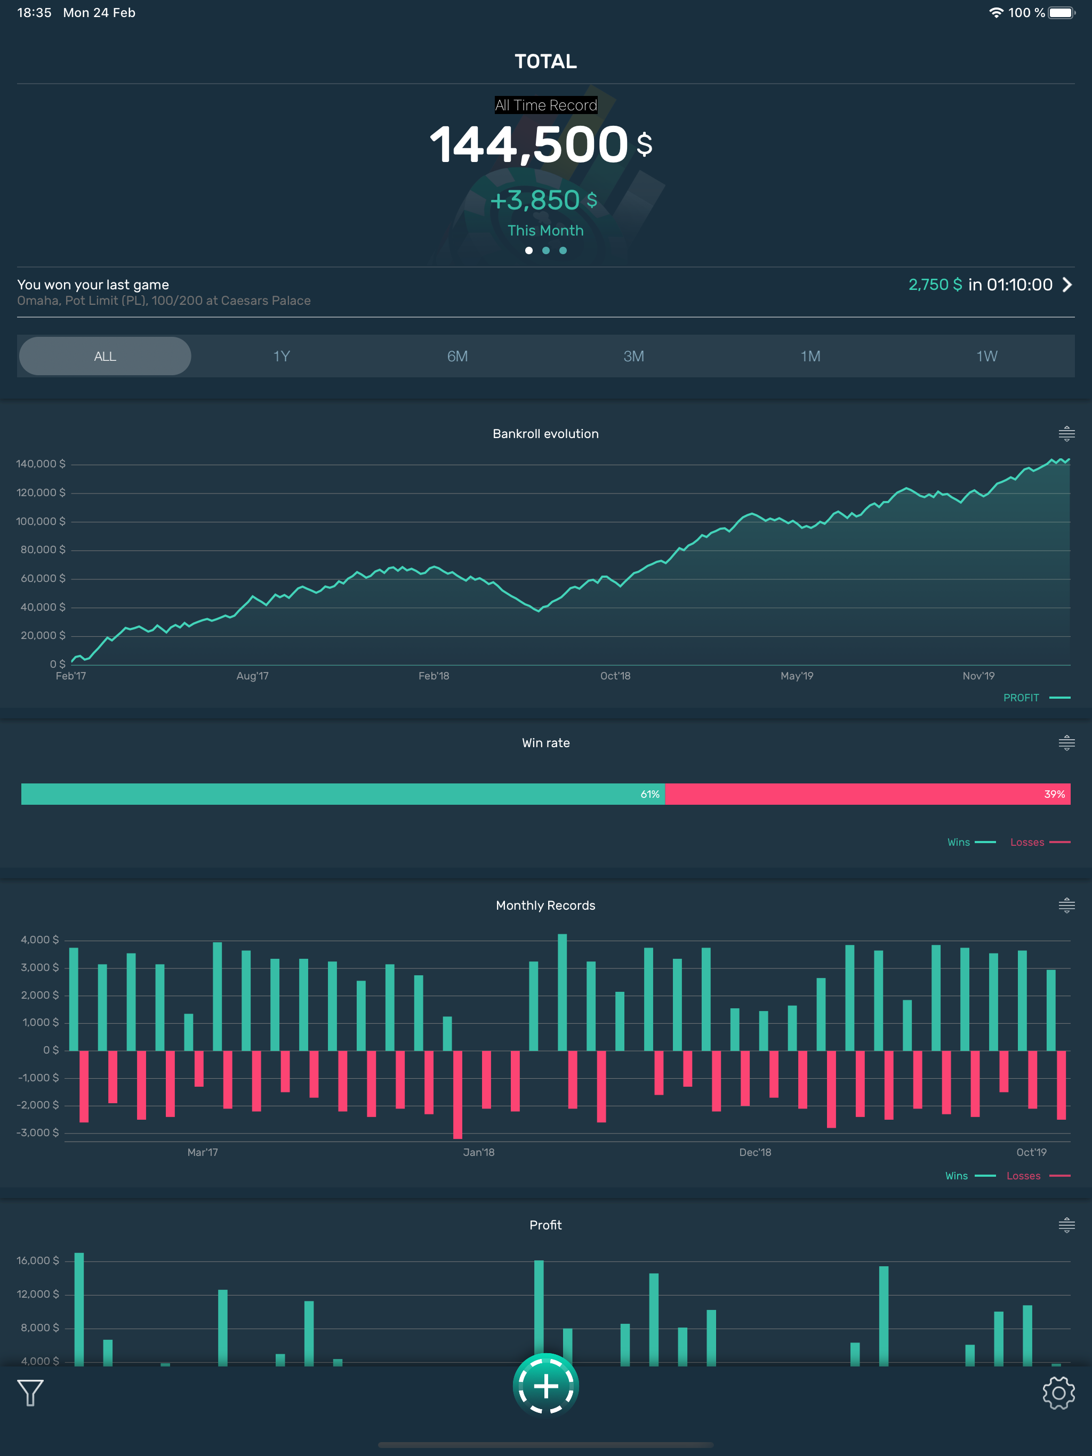
Task: Select the 3M time range tab
Action: pyautogui.click(x=635, y=356)
